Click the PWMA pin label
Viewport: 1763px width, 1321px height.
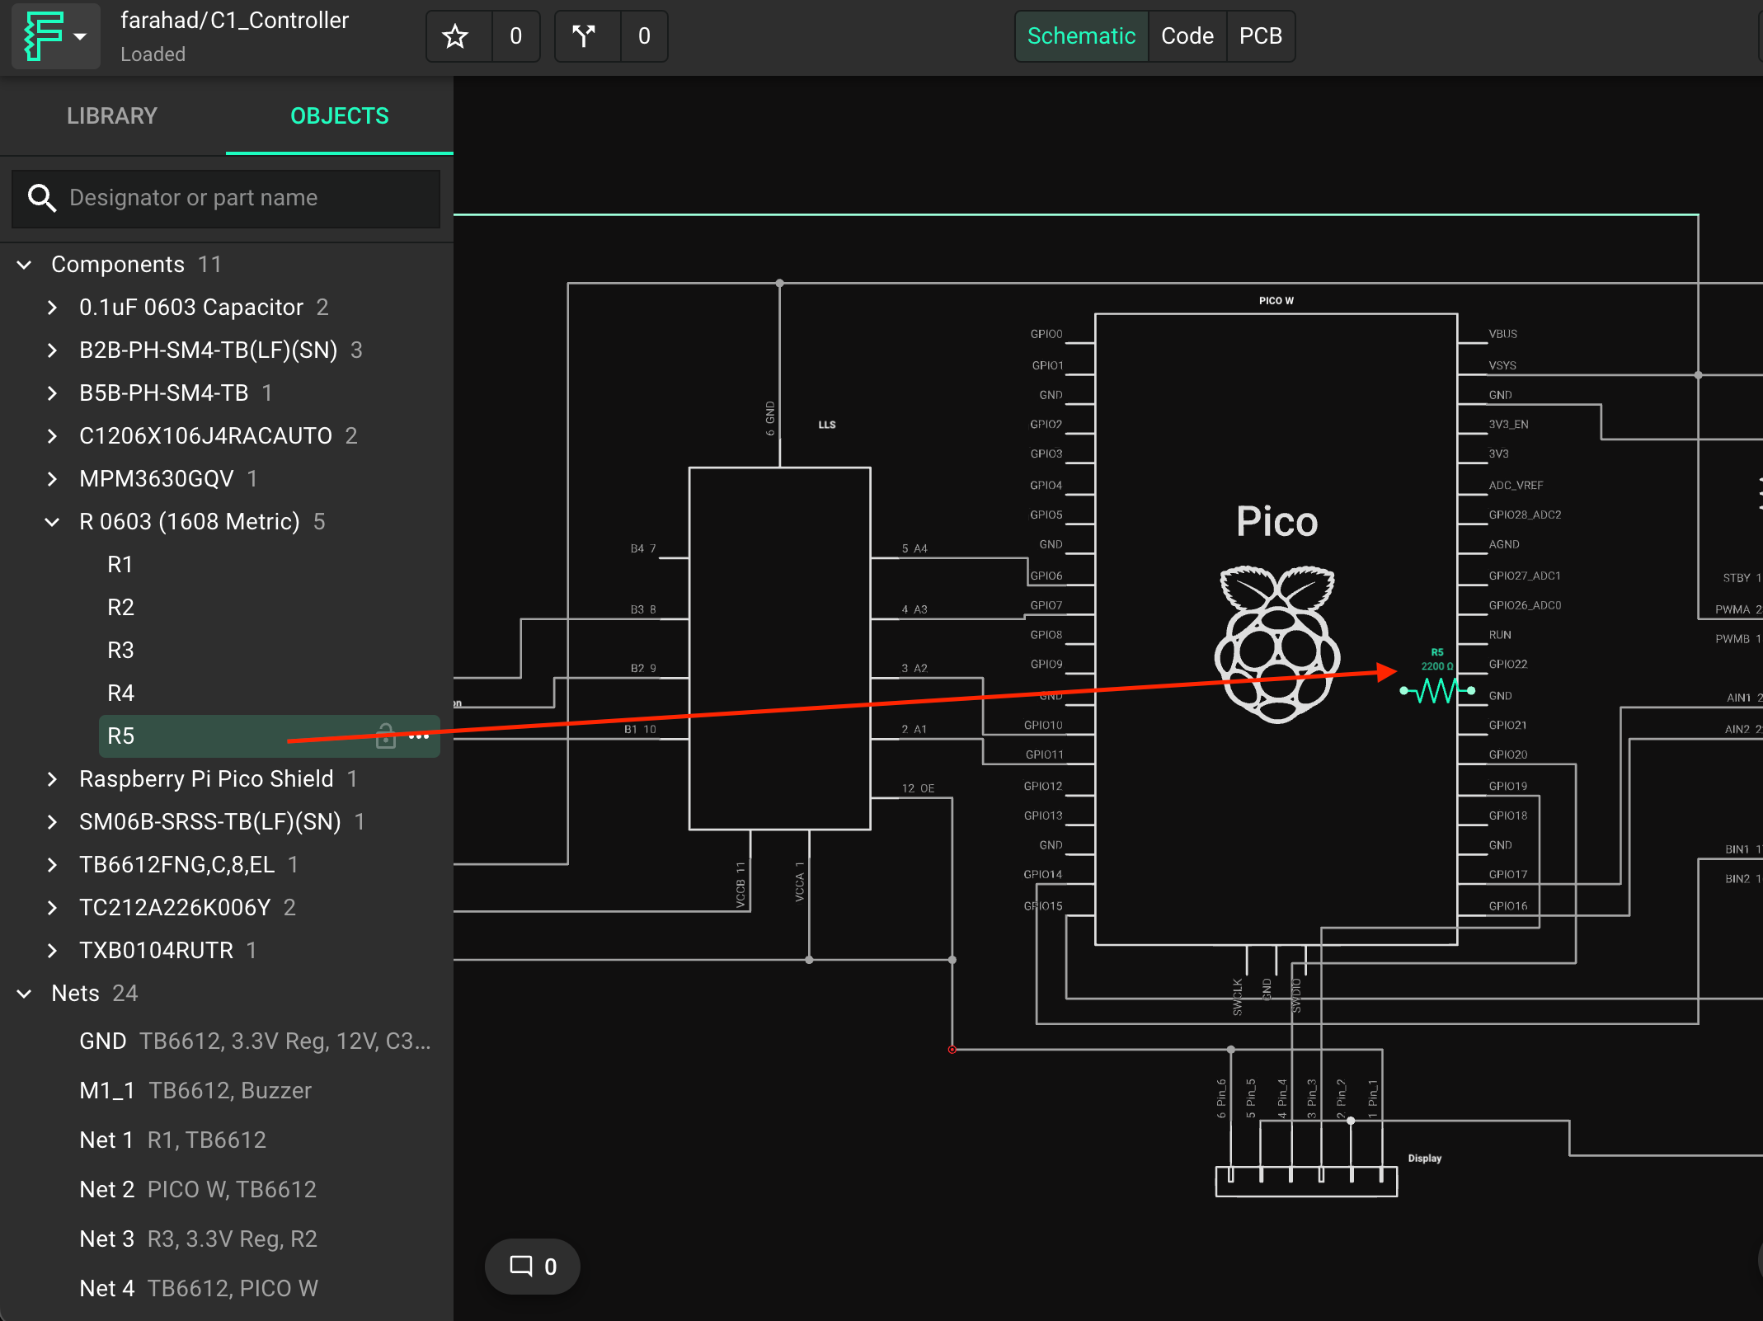pyautogui.click(x=1732, y=609)
